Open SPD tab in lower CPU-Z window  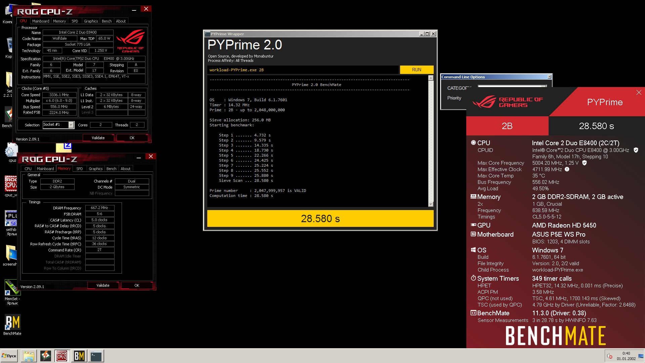tap(80, 169)
